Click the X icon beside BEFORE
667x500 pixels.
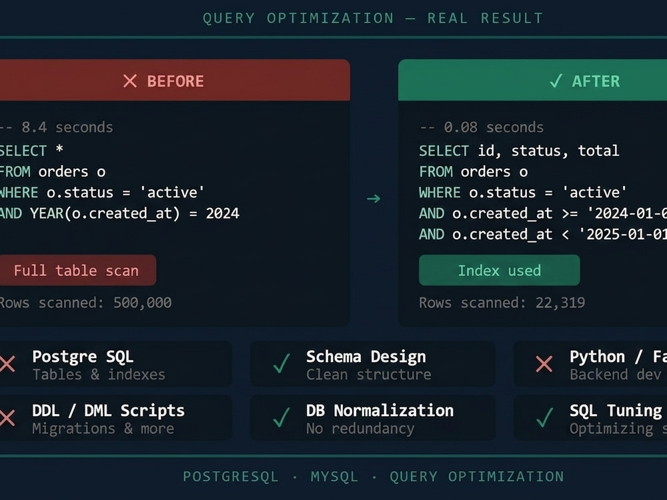130,81
